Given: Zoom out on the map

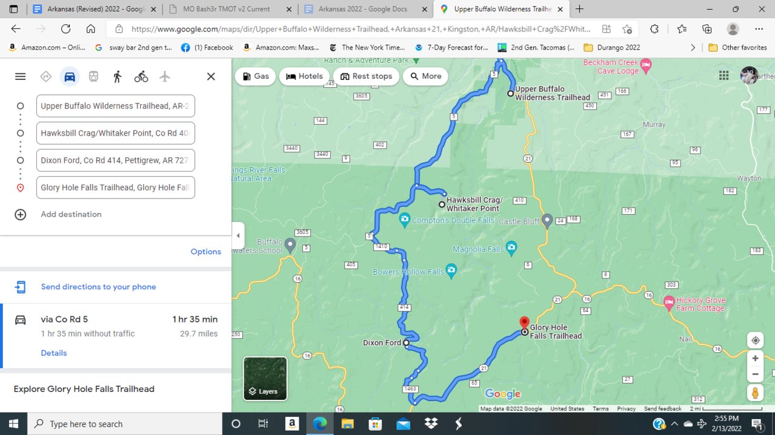Looking at the screenshot, I should click(755, 374).
